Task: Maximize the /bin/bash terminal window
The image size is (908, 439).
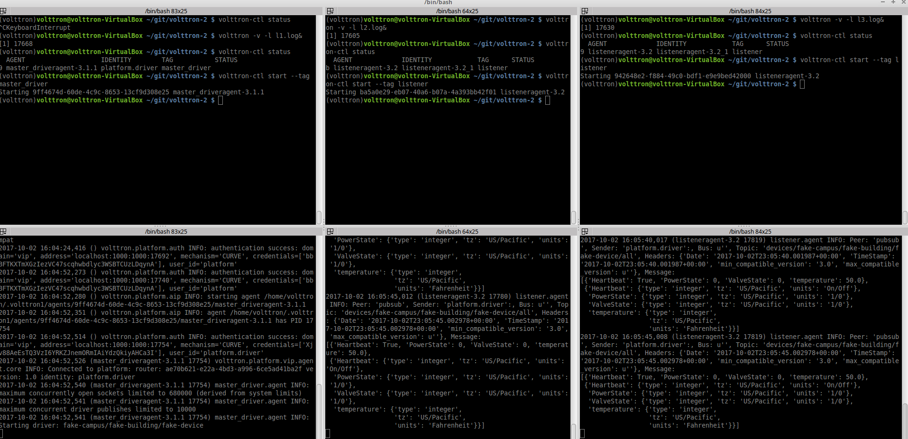Action: (x=893, y=2)
